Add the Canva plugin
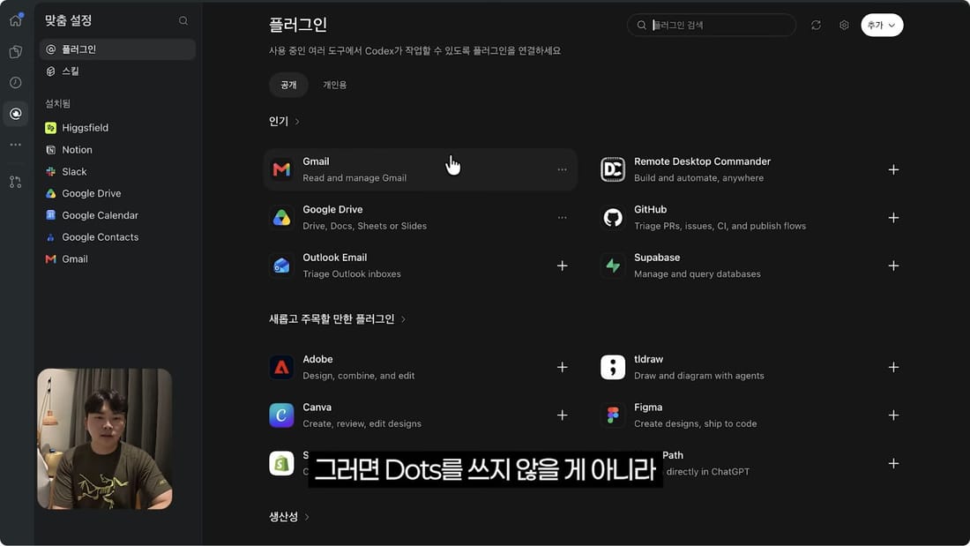Image resolution: width=970 pixels, height=546 pixels. click(562, 415)
